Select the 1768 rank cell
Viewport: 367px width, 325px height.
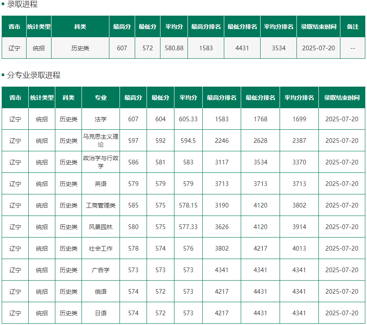260,119
